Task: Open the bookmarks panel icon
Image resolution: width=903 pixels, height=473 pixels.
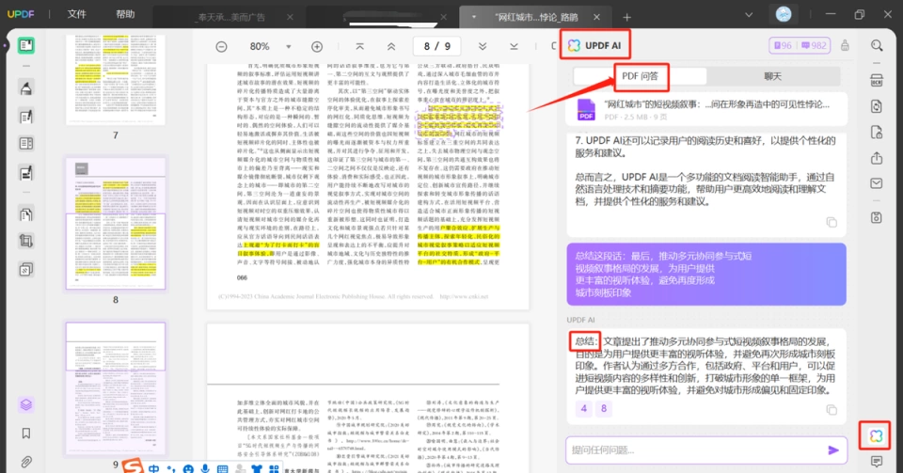Action: click(x=26, y=434)
